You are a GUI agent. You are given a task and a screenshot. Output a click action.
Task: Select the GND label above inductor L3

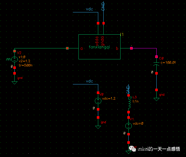pos(128,90)
